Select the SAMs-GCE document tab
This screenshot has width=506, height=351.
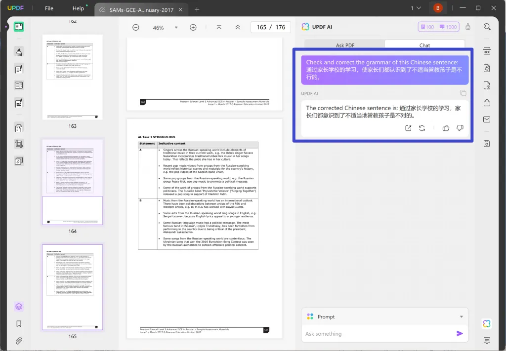tap(141, 10)
